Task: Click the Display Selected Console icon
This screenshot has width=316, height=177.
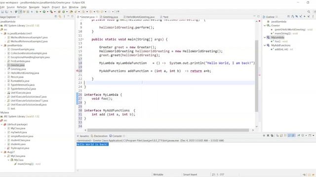Action: (x=303, y=136)
